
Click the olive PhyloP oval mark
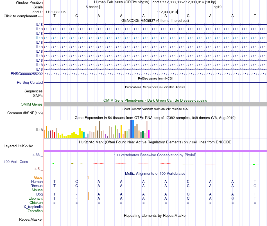click(x=77, y=163)
